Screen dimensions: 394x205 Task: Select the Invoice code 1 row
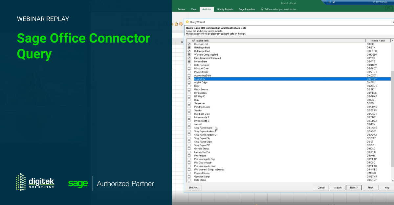[x=289, y=117]
